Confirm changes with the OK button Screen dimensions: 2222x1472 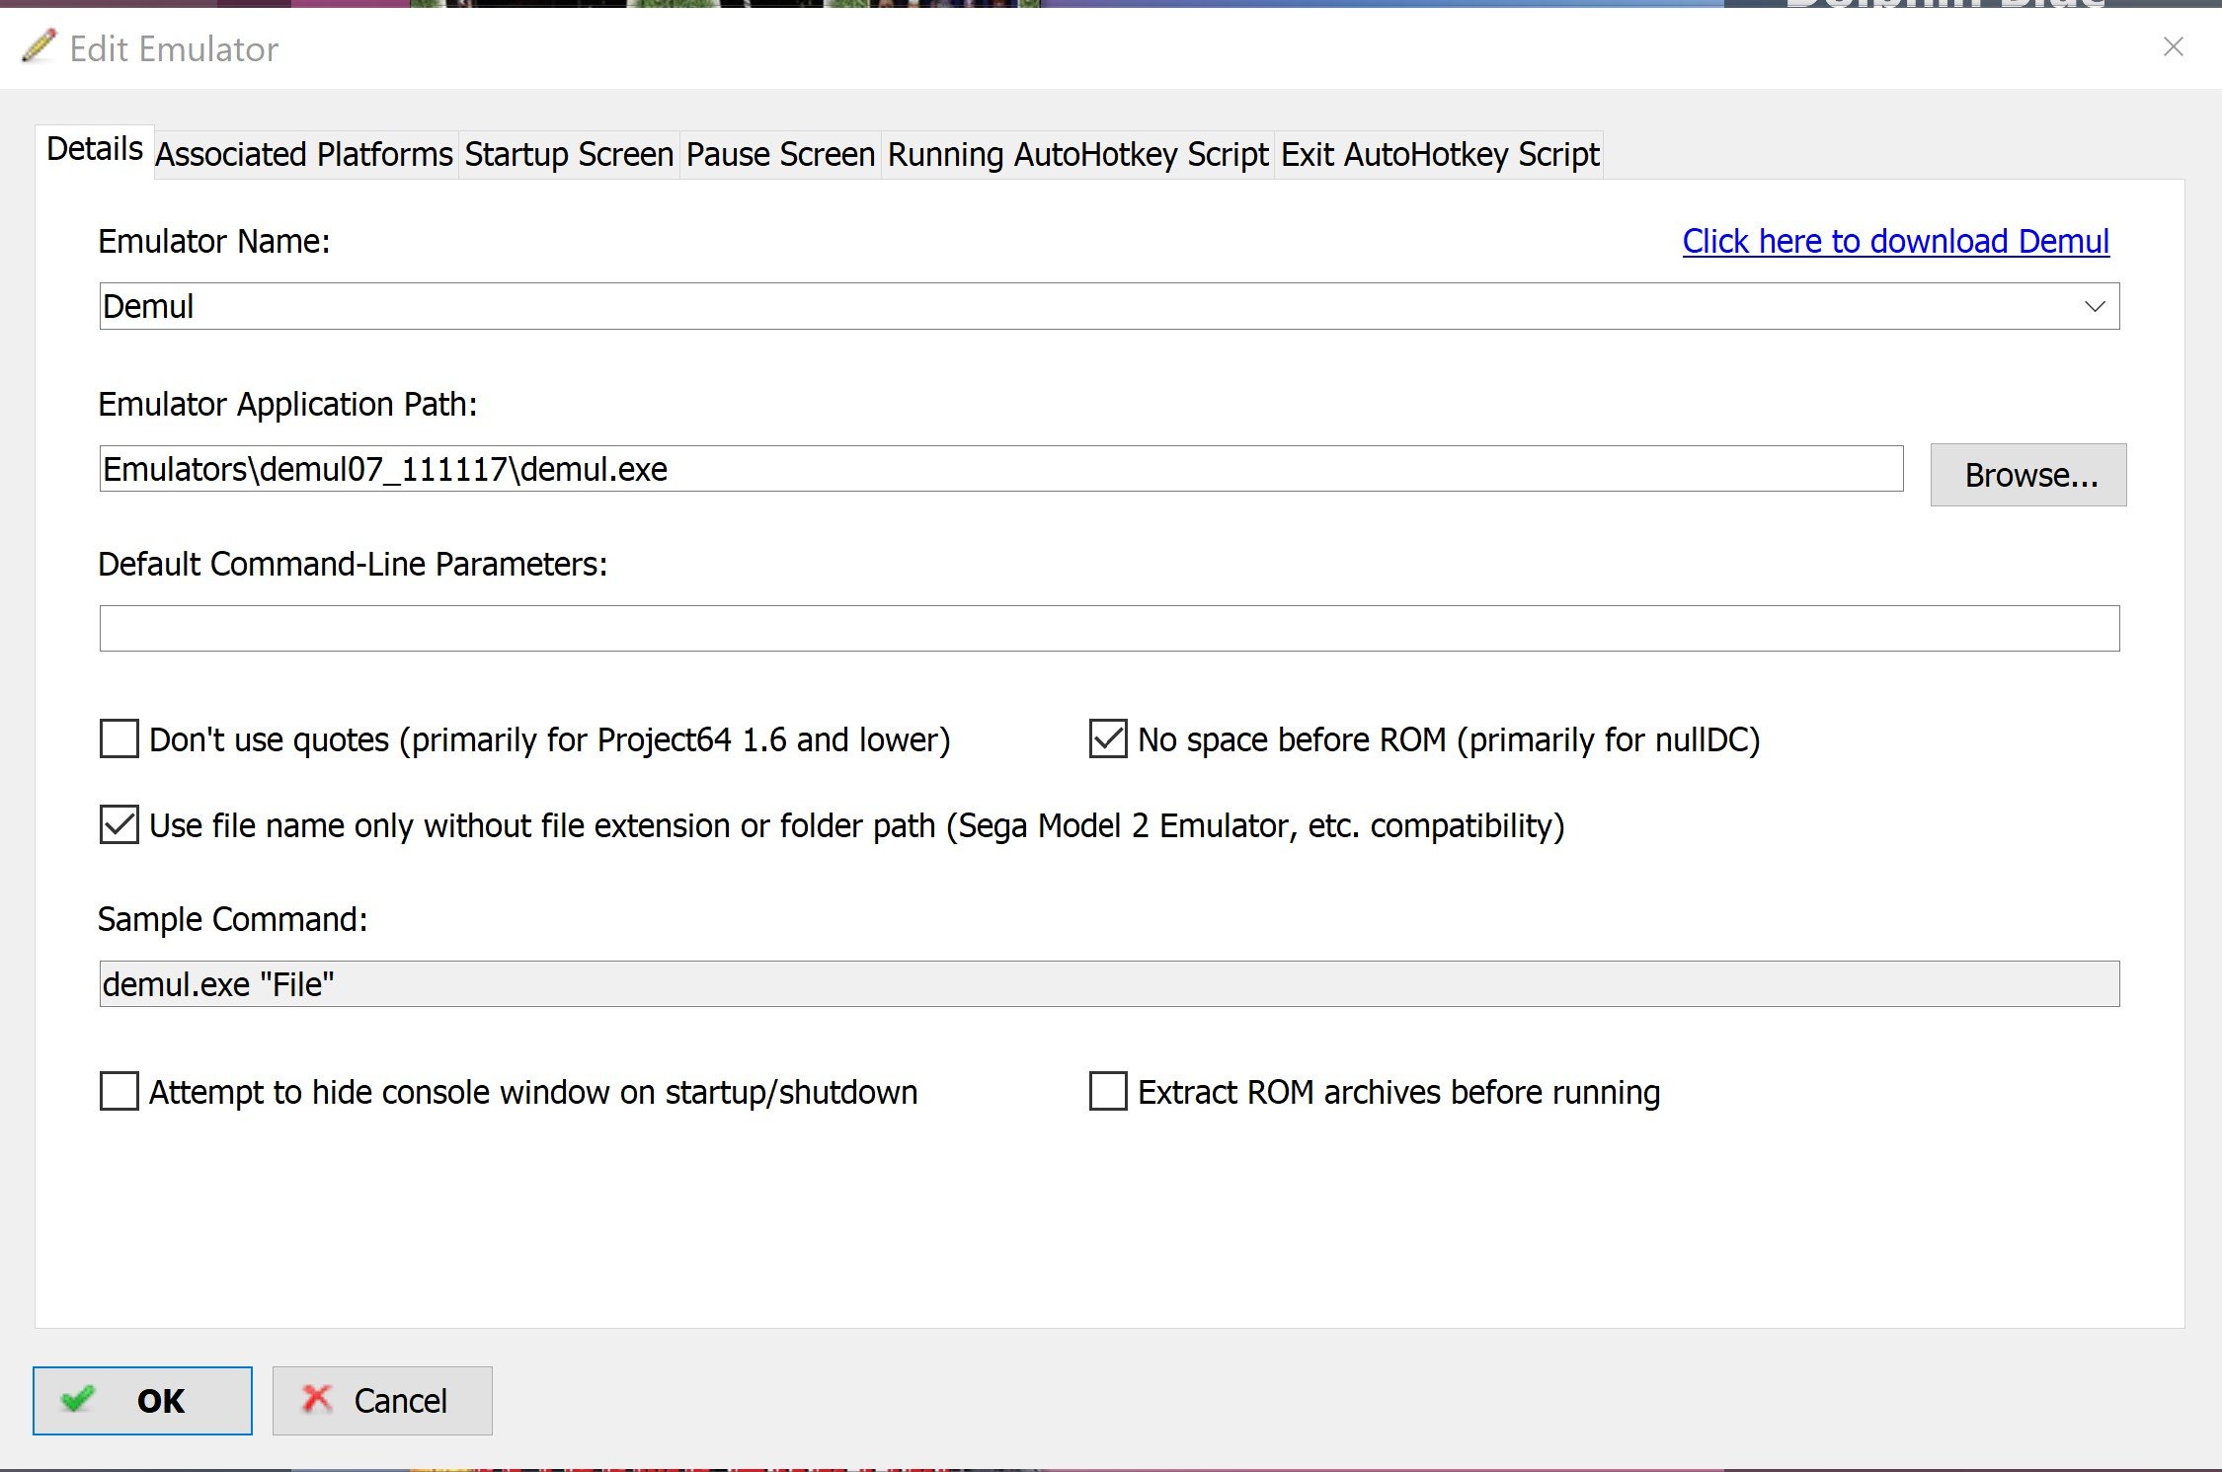tap(142, 1400)
